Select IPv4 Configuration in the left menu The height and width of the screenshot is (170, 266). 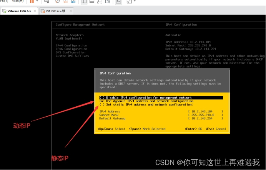click(x=71, y=45)
